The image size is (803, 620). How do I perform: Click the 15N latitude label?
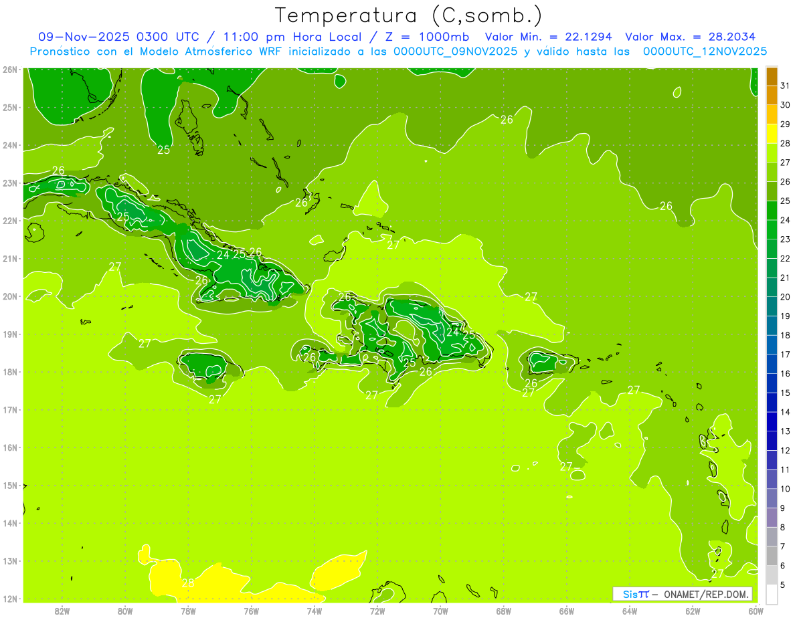pyautogui.click(x=10, y=485)
